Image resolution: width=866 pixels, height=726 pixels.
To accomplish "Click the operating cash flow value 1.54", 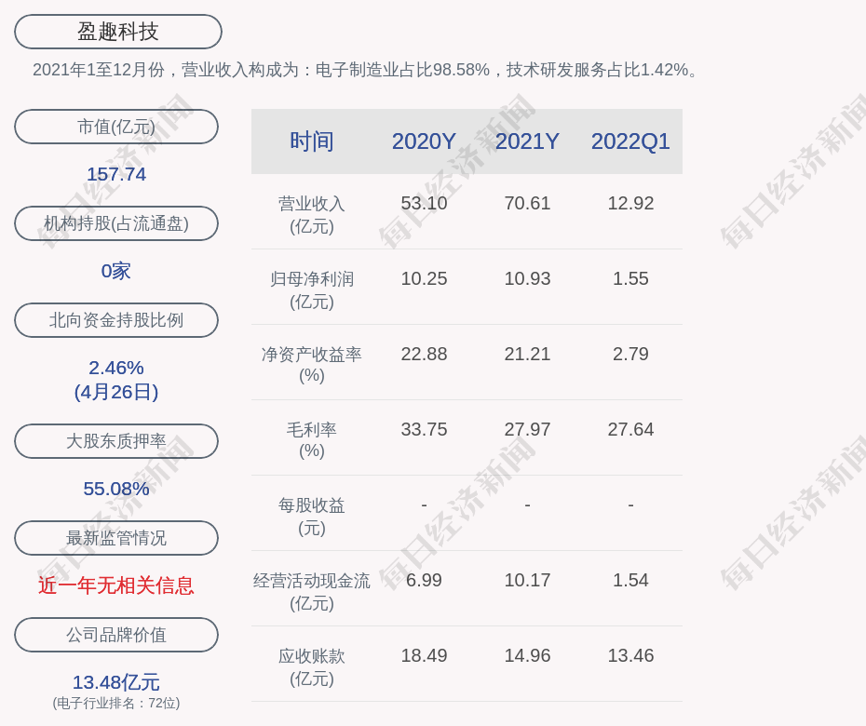I will 630,580.
